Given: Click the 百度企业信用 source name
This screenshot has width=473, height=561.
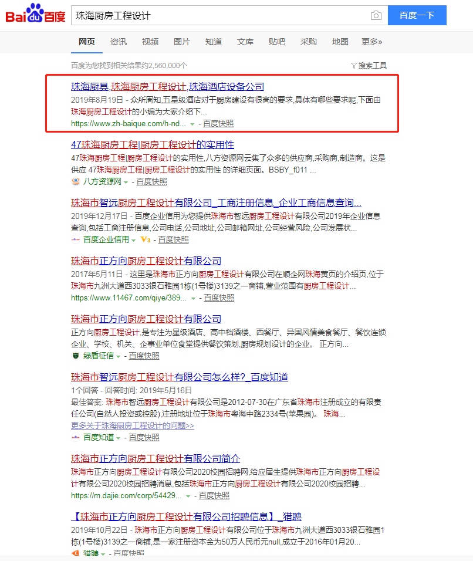Looking at the screenshot, I should click(x=106, y=239).
